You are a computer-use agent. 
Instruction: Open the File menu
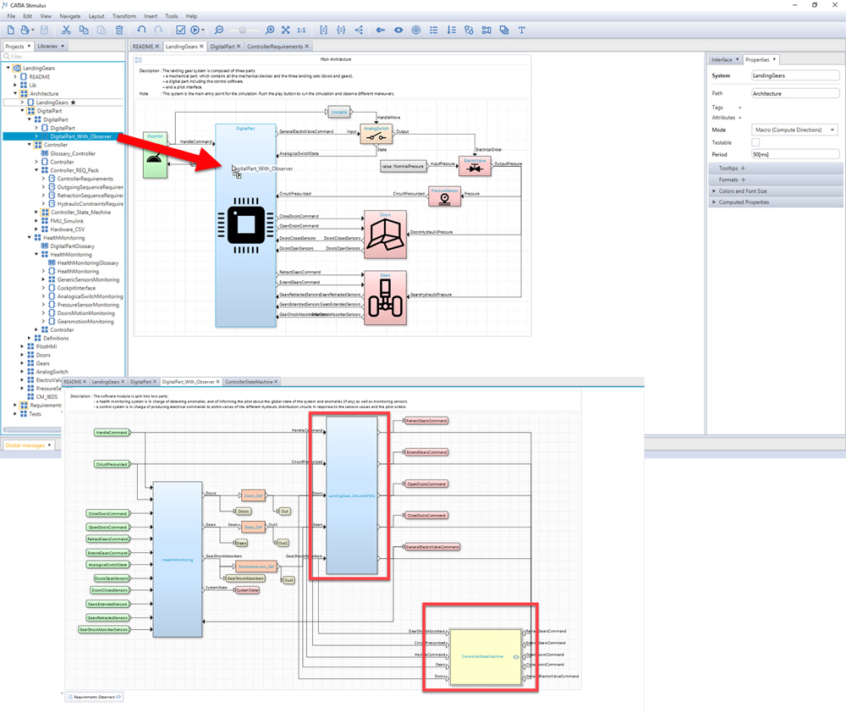point(11,16)
